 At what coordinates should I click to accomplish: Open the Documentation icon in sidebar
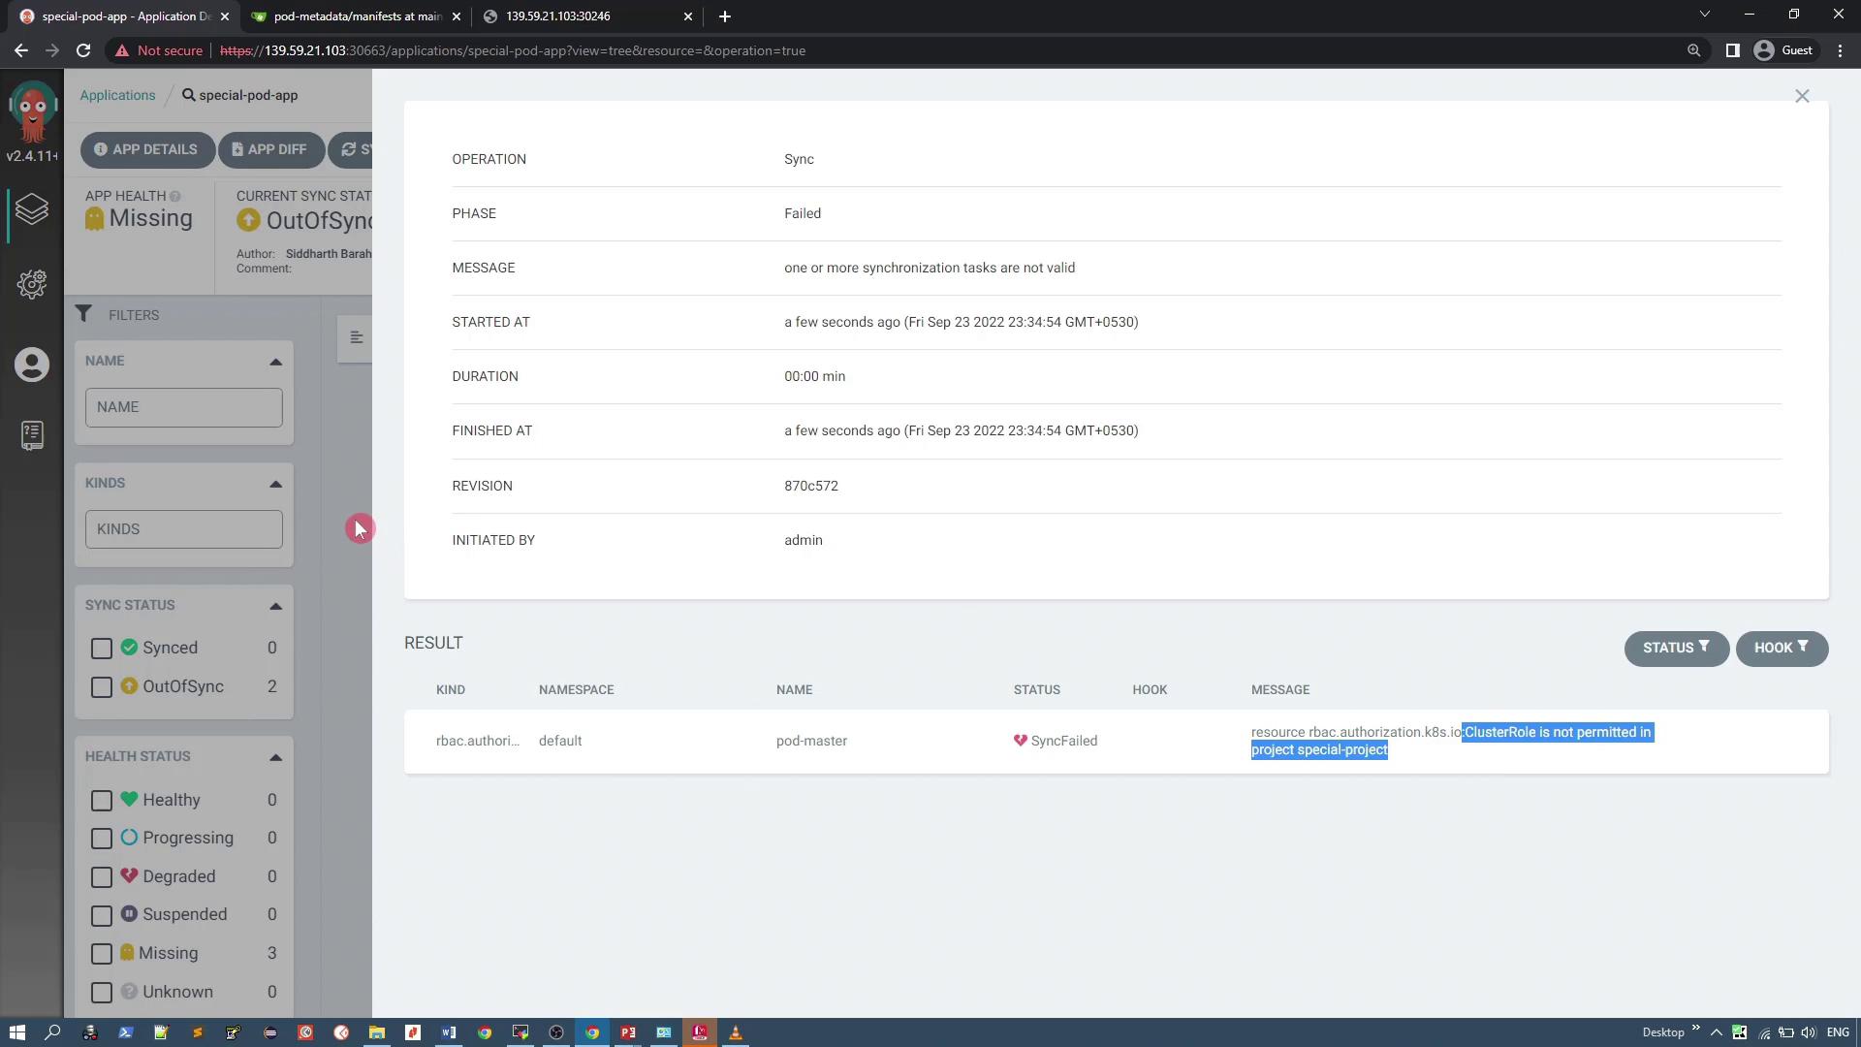point(32,435)
